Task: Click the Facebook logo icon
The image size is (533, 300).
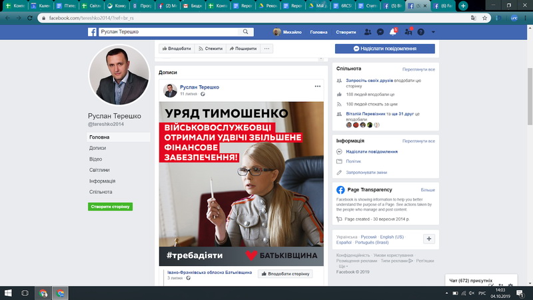Action: [x=92, y=32]
